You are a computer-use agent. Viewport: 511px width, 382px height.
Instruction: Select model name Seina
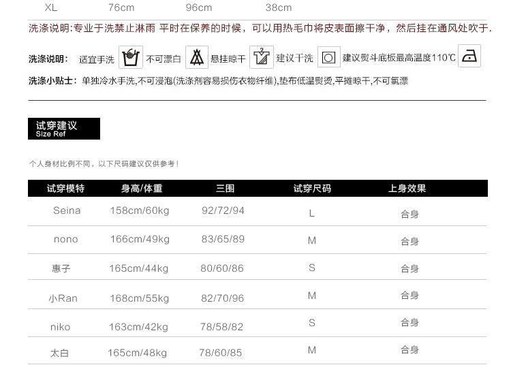pyautogui.click(x=67, y=211)
